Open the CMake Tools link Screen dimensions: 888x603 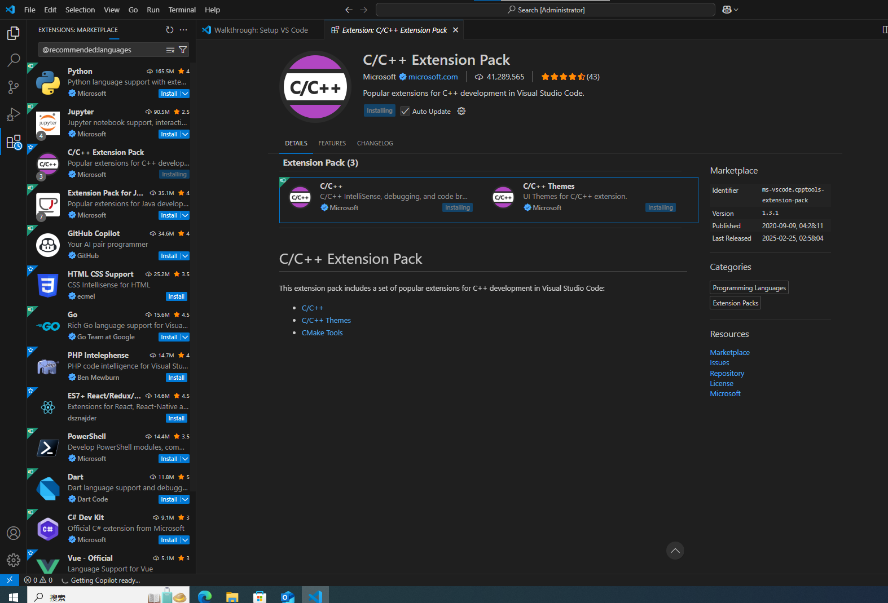coord(322,332)
